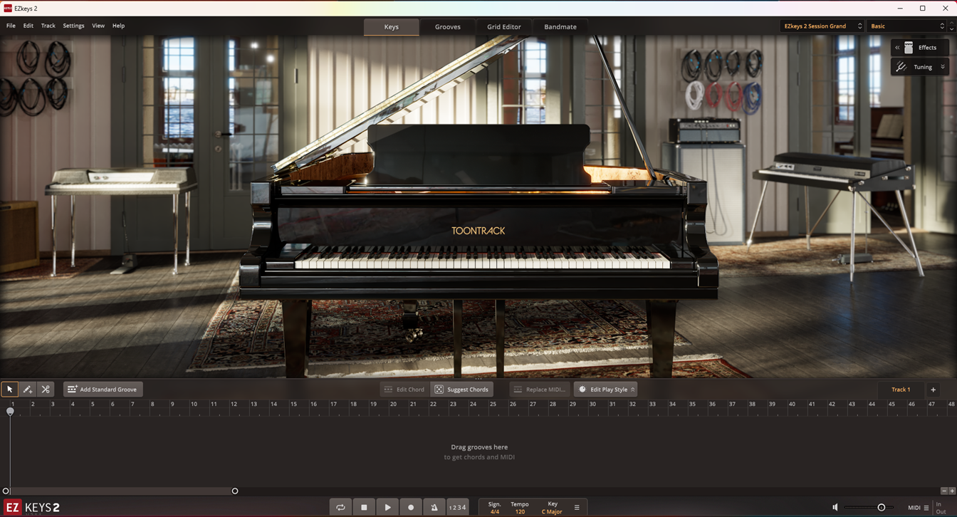The height and width of the screenshot is (517, 957).
Task: Click the EZ Keys 2 logo
Action: pos(33,508)
